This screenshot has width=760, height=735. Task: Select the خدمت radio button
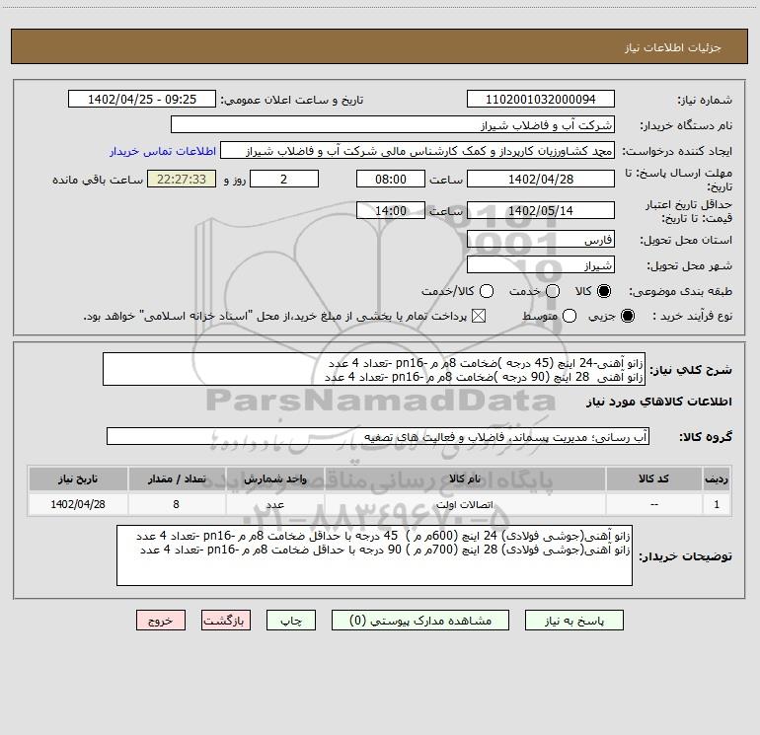point(553,291)
